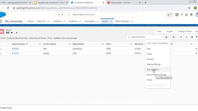Screen dimensions: 198x111
Task: Choose Delete in List View Controls
Action: pos(158,80)
